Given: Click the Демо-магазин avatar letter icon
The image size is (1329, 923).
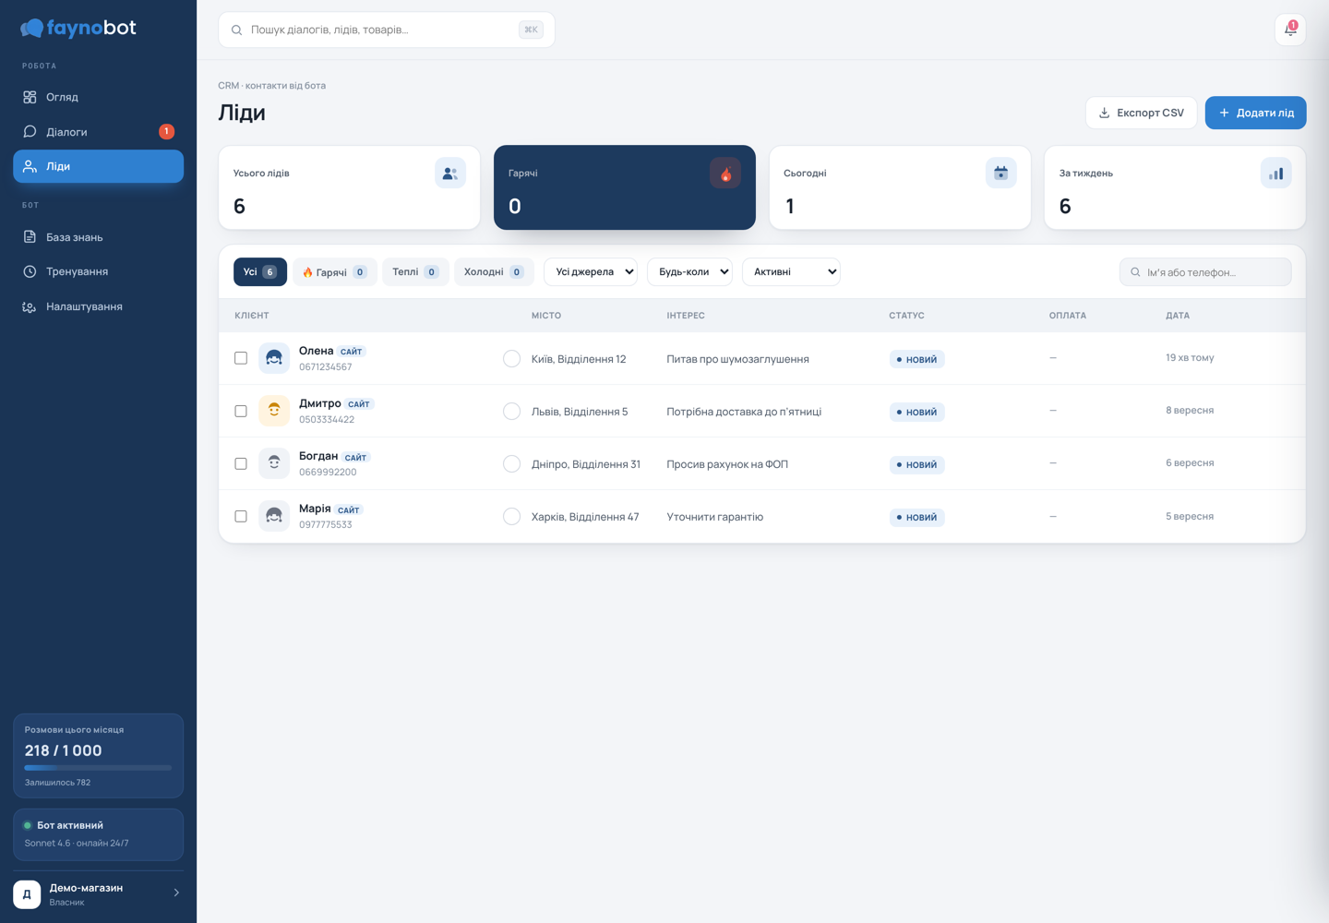Looking at the screenshot, I should [27, 894].
